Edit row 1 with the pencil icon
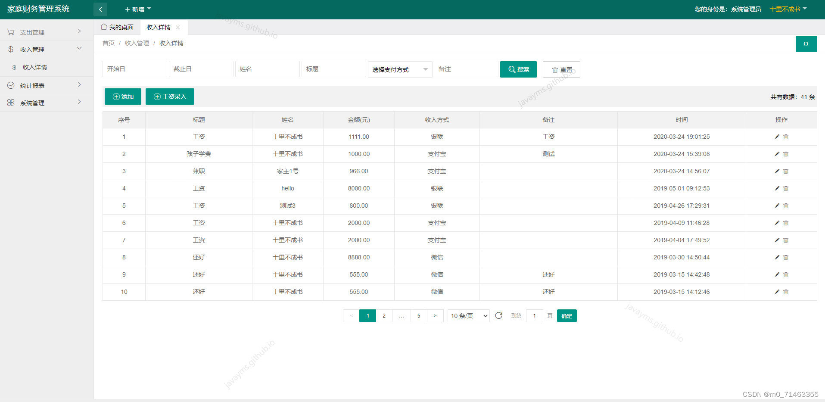 777,137
